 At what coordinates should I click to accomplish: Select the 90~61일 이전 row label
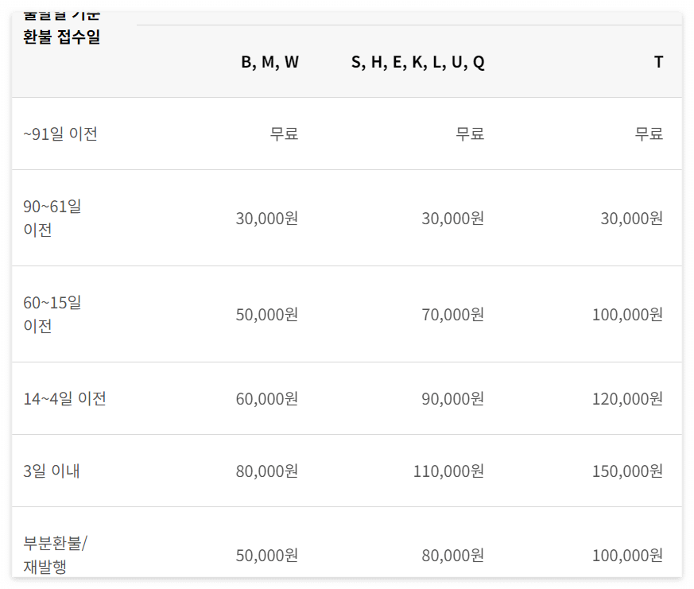coord(52,218)
